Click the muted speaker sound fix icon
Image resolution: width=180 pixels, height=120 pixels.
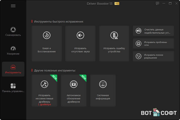point(80,35)
